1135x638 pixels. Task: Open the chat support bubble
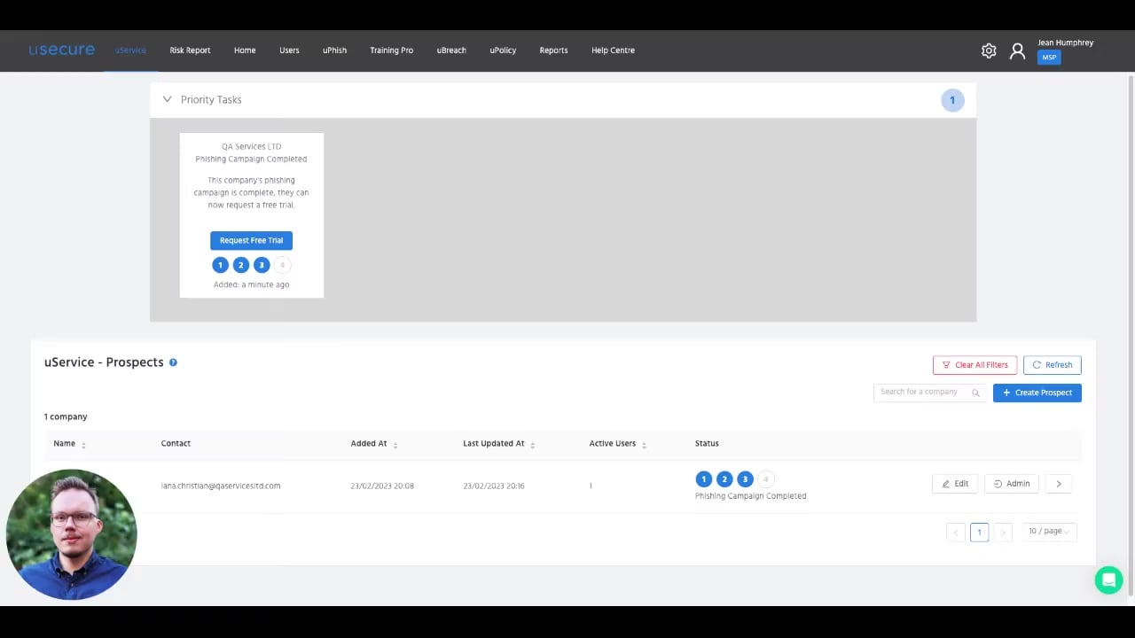pyautogui.click(x=1108, y=580)
